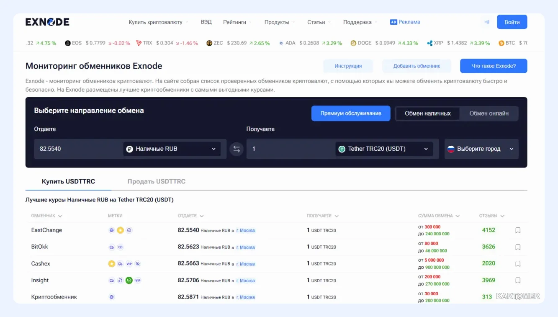
Task: Switch to Обмен онлайн mode
Action: pyautogui.click(x=489, y=113)
